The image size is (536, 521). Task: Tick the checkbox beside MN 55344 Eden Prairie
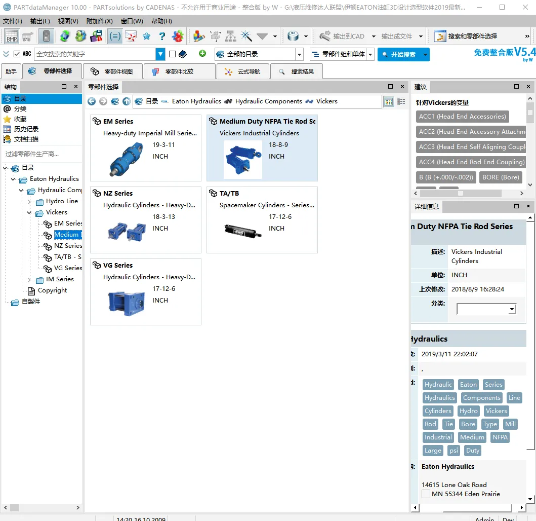tap(426, 494)
